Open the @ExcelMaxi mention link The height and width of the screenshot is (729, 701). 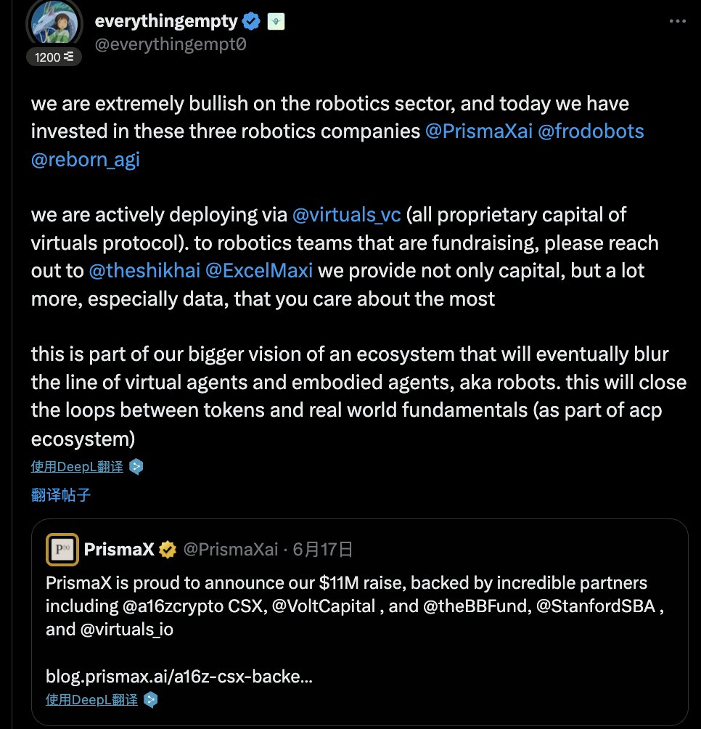[x=259, y=271]
